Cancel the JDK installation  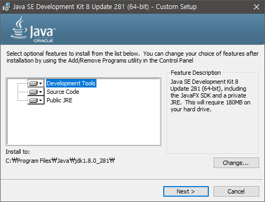(236, 191)
